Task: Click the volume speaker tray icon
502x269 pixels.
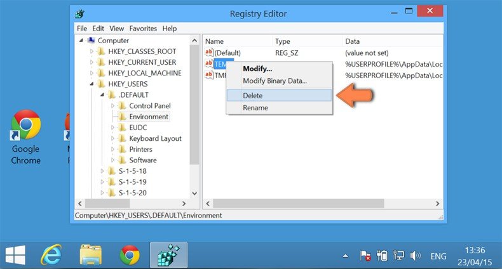Action: [415, 256]
